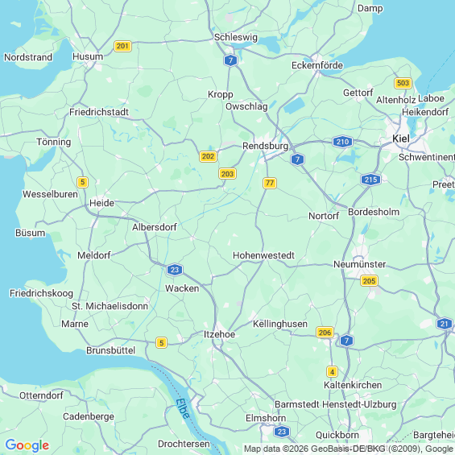
Task: Select the Kiel city label
Action: [401, 139]
